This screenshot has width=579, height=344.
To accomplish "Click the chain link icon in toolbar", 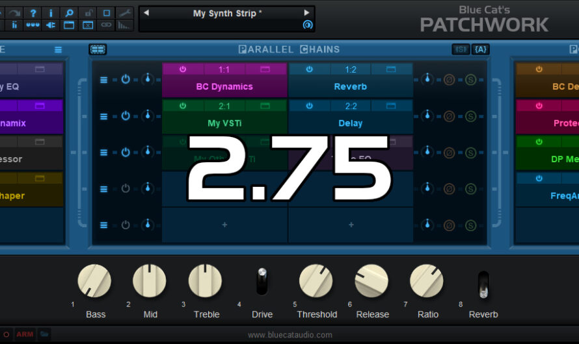I will click(106, 25).
